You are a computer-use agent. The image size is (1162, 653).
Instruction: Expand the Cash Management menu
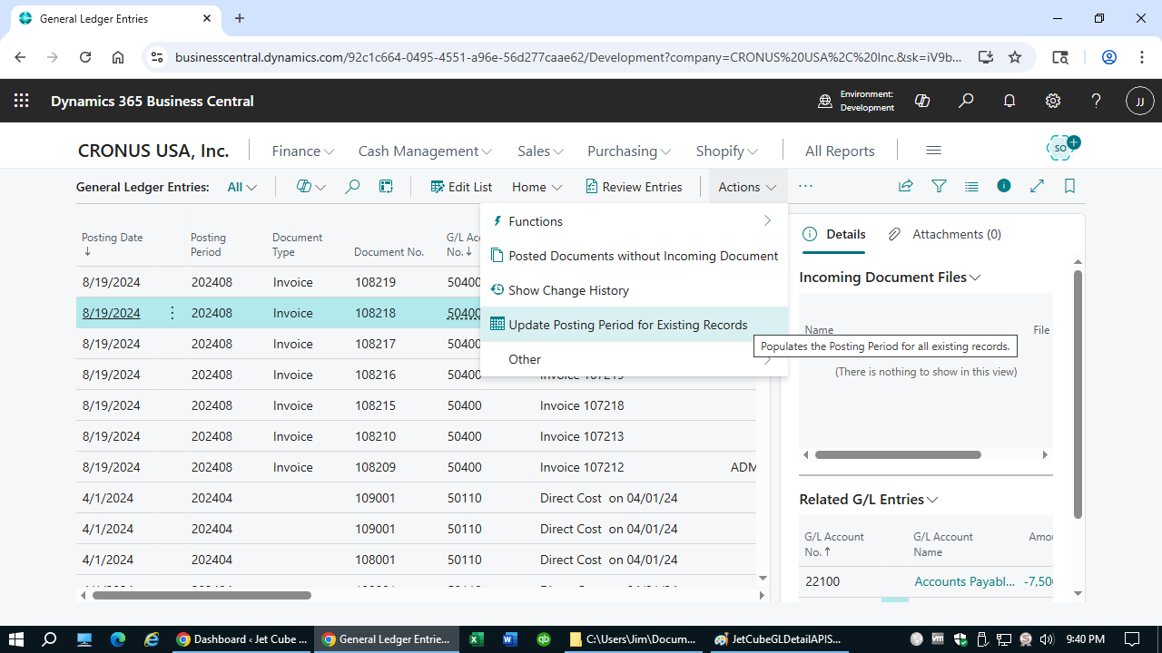(425, 151)
